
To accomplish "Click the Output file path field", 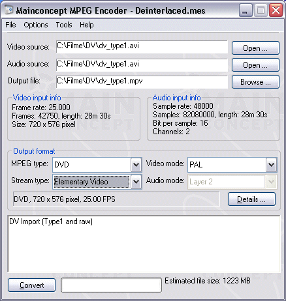I will (x=142, y=82).
